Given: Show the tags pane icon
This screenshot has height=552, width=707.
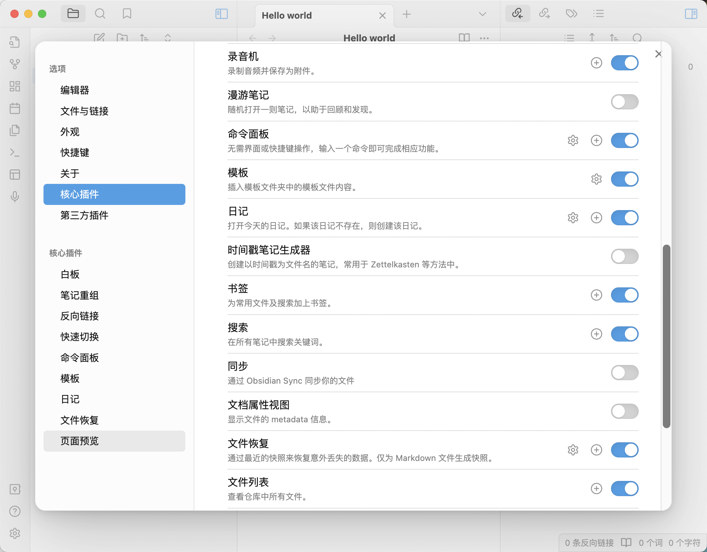Looking at the screenshot, I should 571,14.
